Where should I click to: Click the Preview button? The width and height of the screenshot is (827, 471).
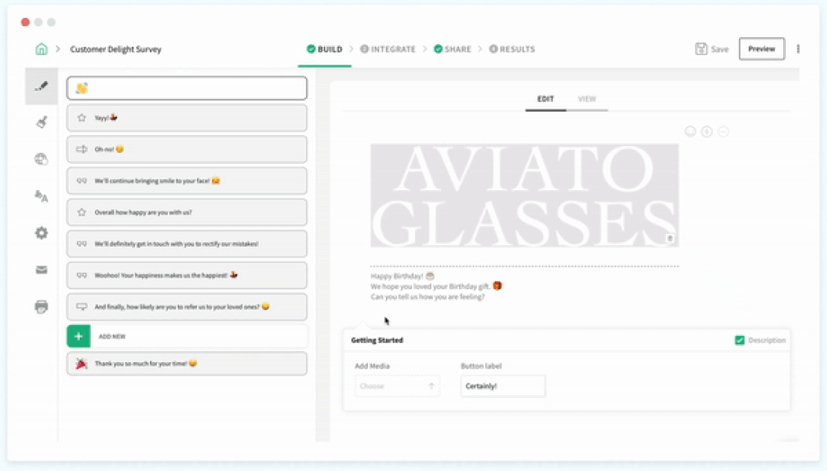point(761,49)
